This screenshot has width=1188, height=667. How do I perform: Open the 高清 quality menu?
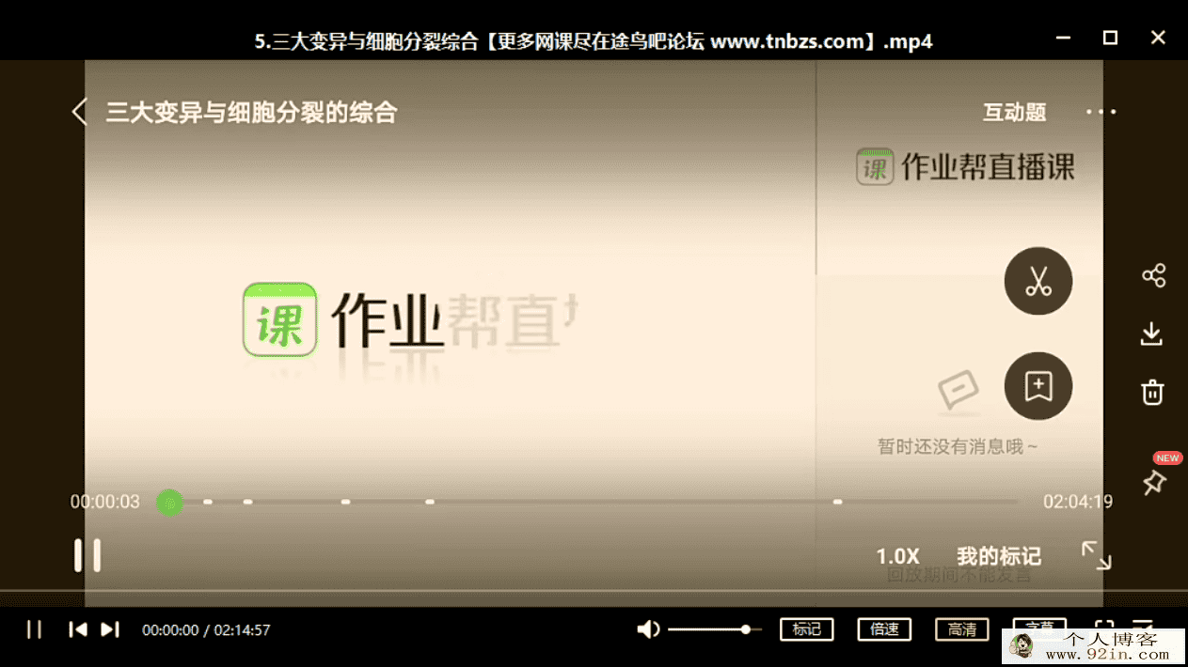click(961, 629)
